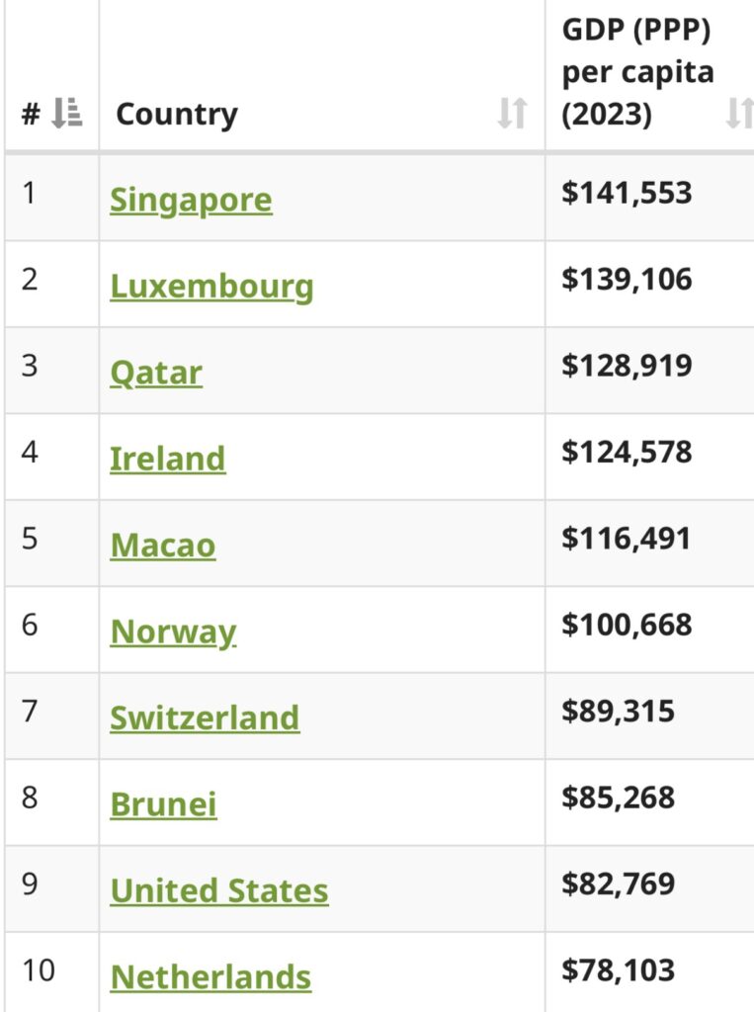The image size is (754, 1012).
Task: Open the Luxembourg country link
Action: point(211,288)
